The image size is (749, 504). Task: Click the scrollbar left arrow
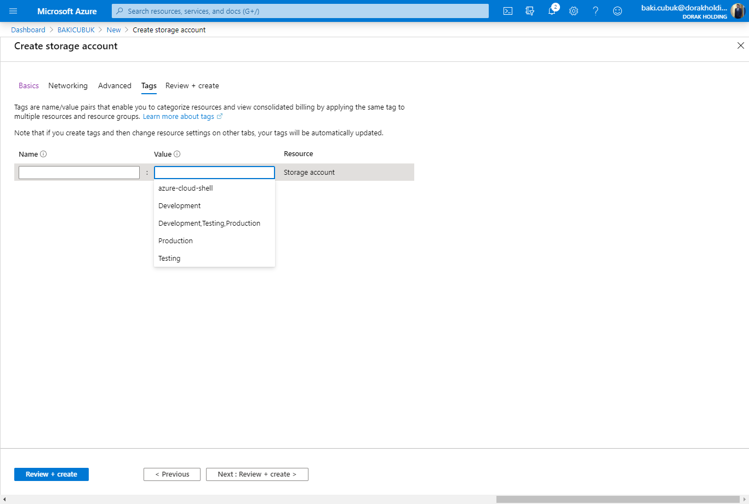4,499
